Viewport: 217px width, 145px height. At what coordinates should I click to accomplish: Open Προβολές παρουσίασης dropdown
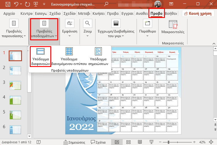(x=14, y=29)
